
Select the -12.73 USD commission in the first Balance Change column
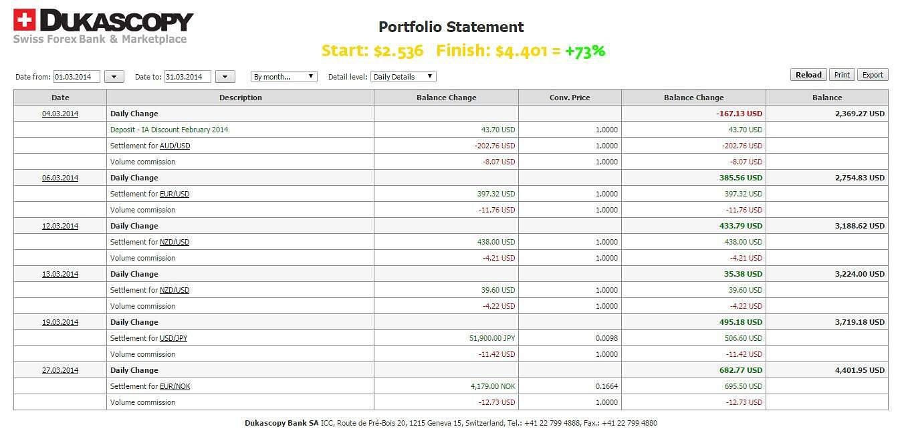(447, 402)
